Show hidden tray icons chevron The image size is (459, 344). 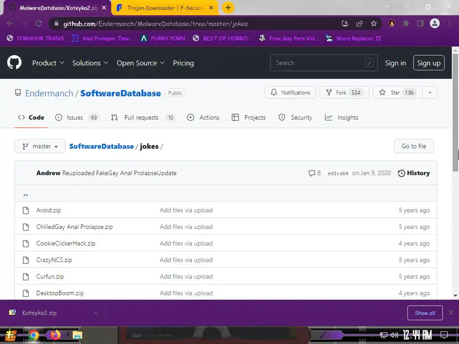point(372,335)
